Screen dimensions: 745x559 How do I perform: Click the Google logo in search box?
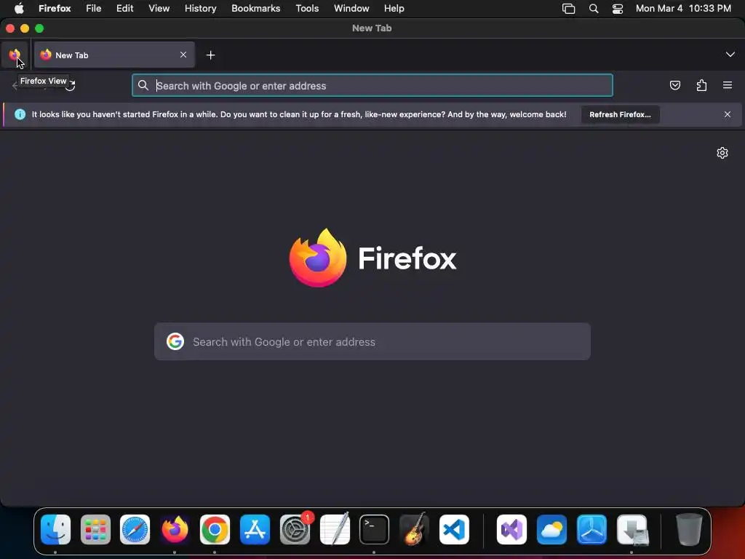coord(175,341)
